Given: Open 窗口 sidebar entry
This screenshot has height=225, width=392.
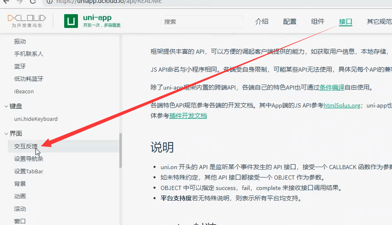Looking at the screenshot, I should [x=20, y=221].
